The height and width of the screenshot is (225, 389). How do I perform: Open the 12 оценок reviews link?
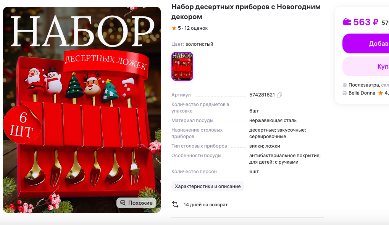[196, 28]
